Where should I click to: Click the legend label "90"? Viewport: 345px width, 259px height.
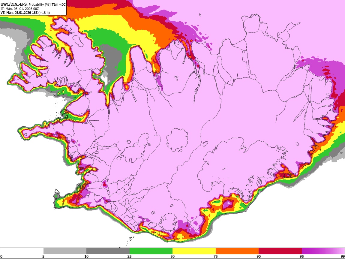259,256
